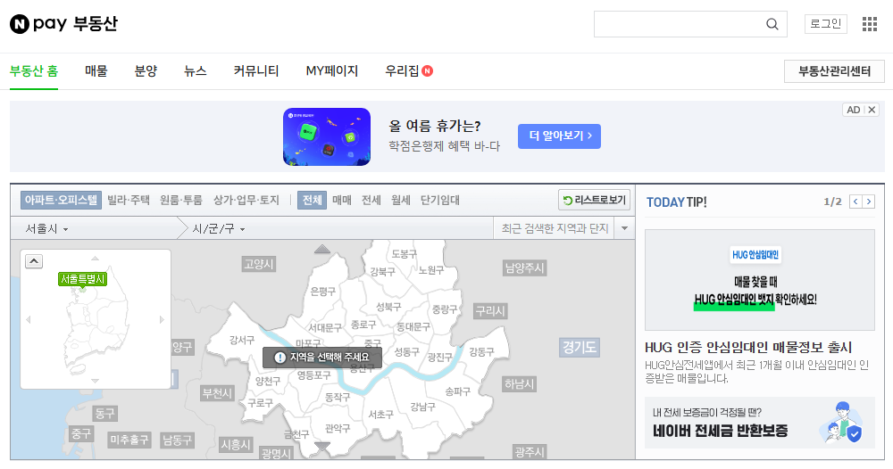Select 매매 trade type filter
The image size is (893, 469).
coord(342,200)
